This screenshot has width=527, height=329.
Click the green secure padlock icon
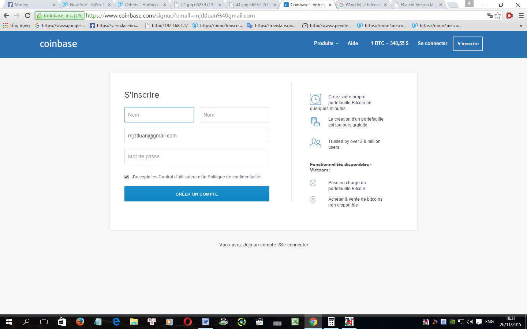click(x=40, y=15)
